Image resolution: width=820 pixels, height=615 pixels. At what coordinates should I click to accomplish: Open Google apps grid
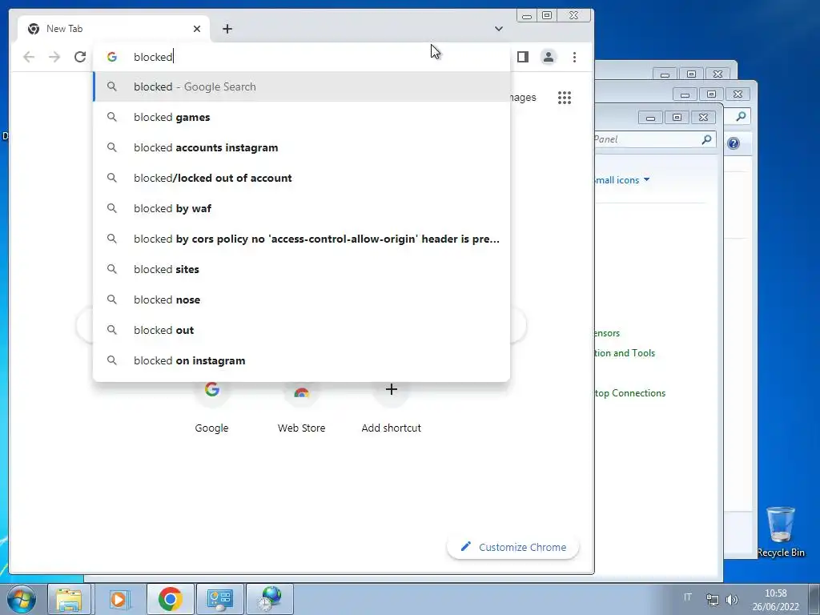point(565,98)
